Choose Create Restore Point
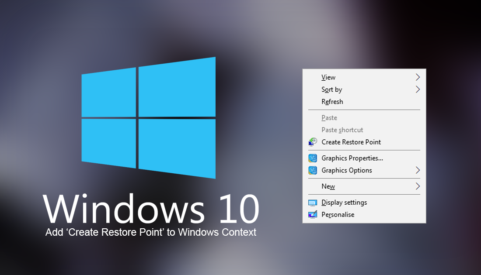The image size is (481, 275). point(364,142)
